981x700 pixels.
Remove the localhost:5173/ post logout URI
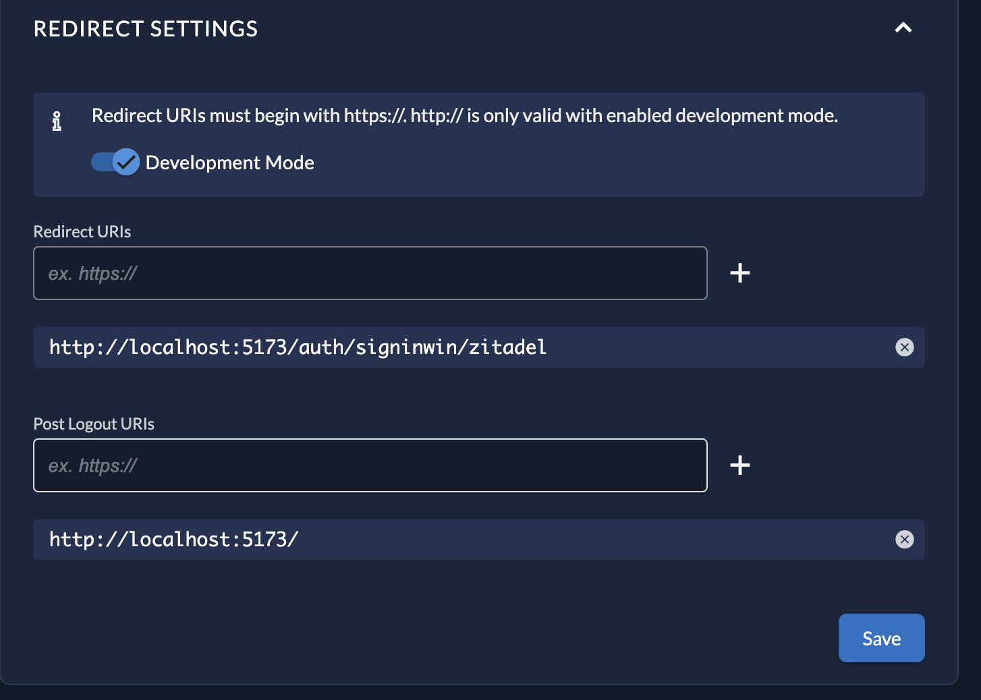pyautogui.click(x=904, y=539)
